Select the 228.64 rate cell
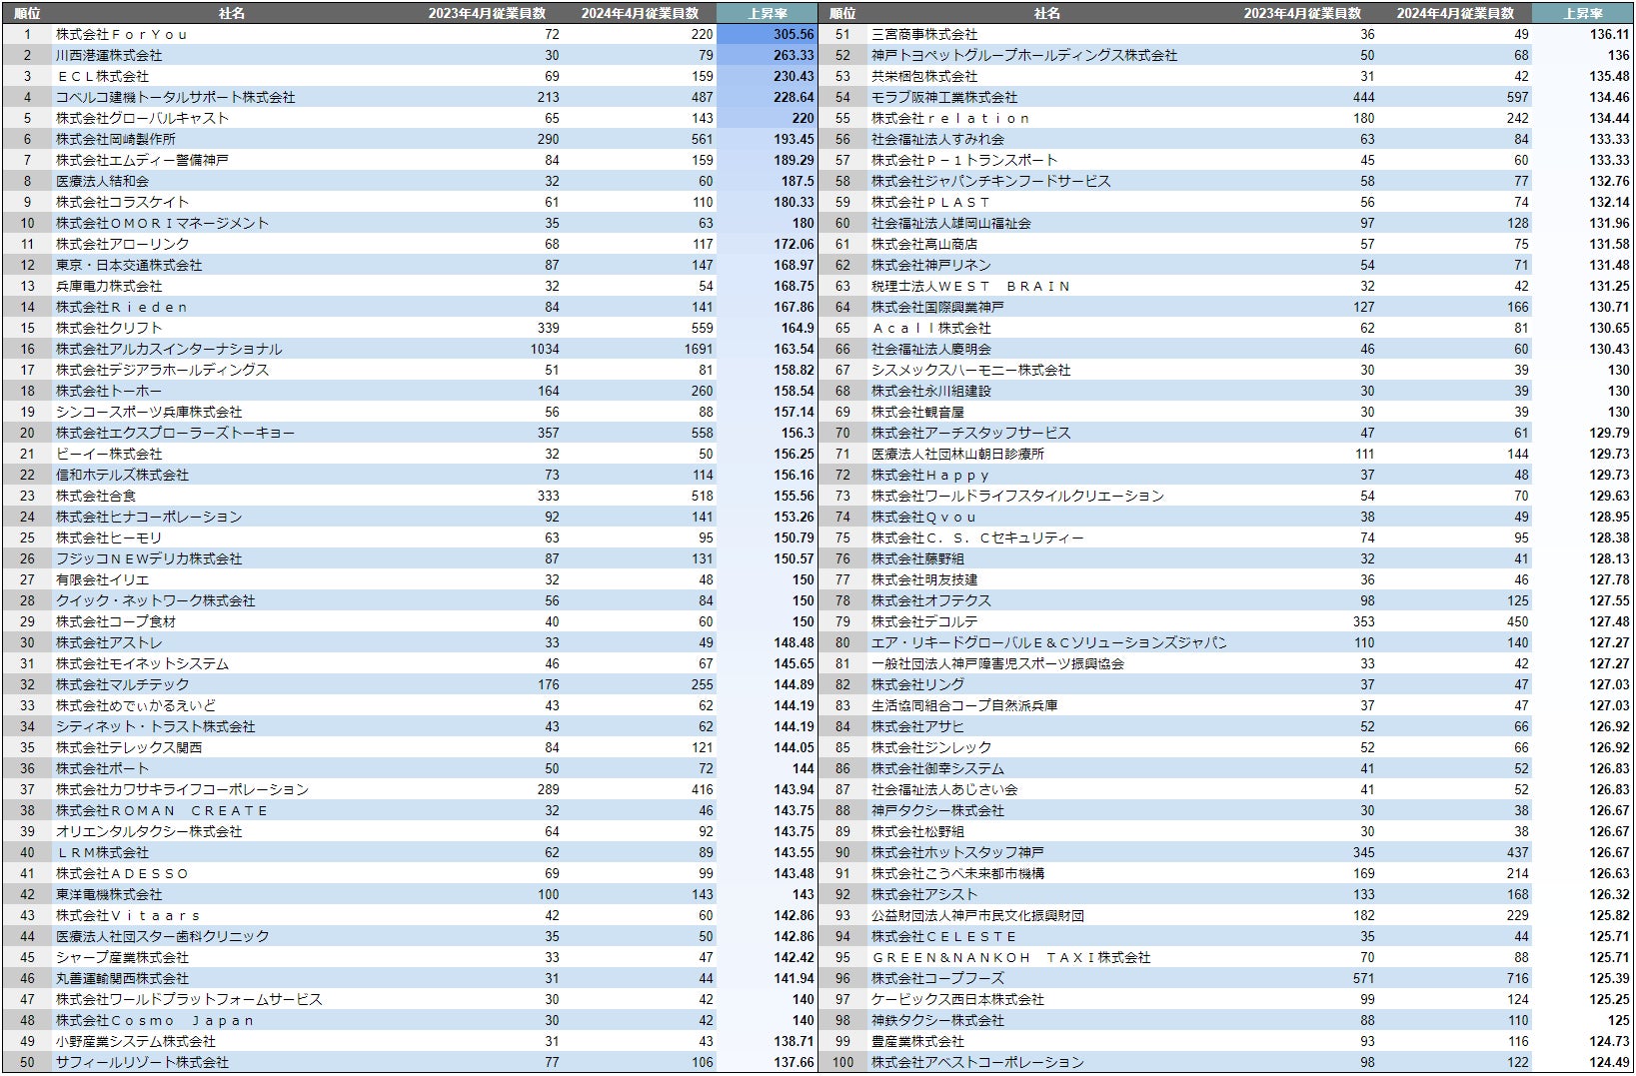 coord(794,97)
